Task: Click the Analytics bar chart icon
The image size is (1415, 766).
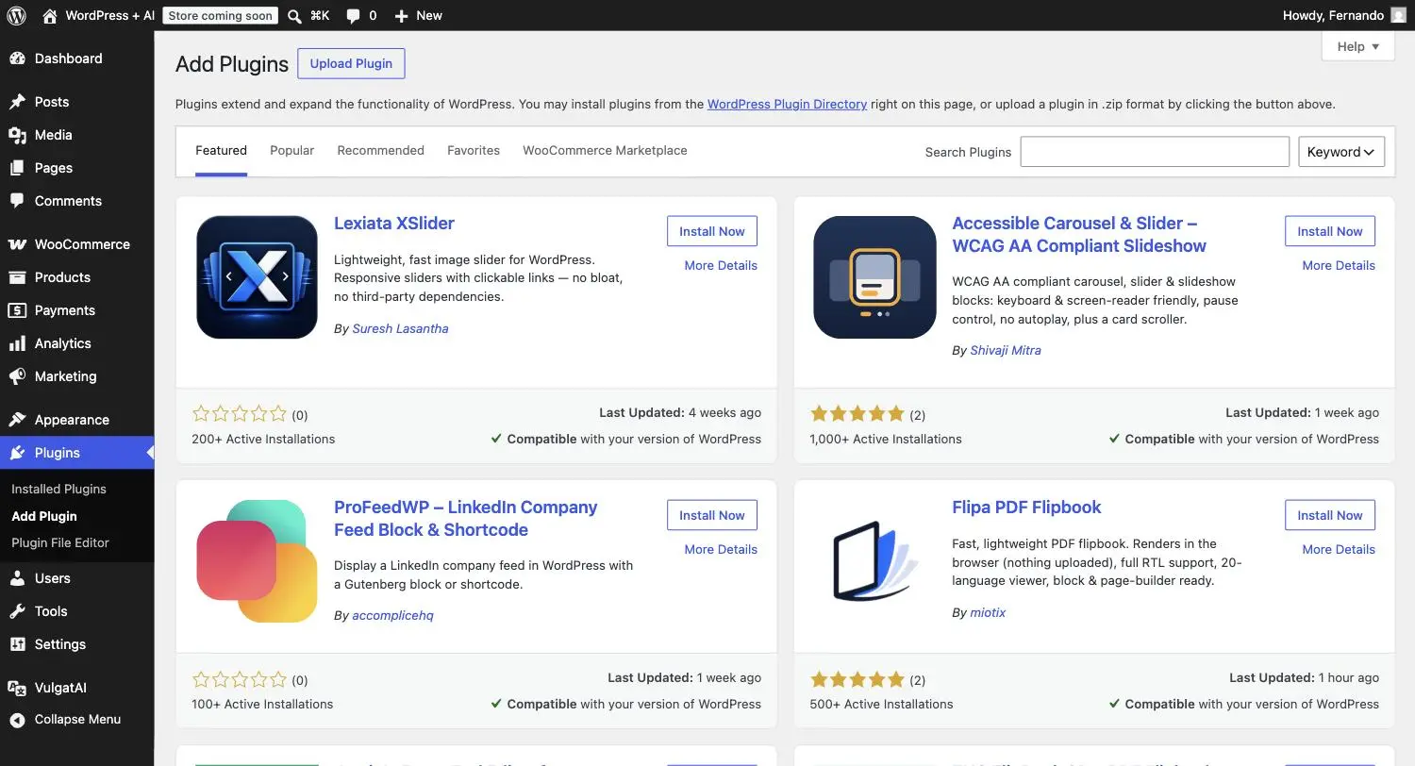Action: pos(17,343)
